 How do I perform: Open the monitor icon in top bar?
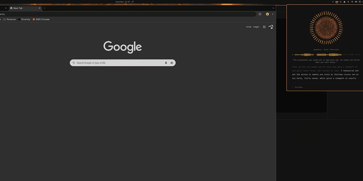tap(360, 2)
